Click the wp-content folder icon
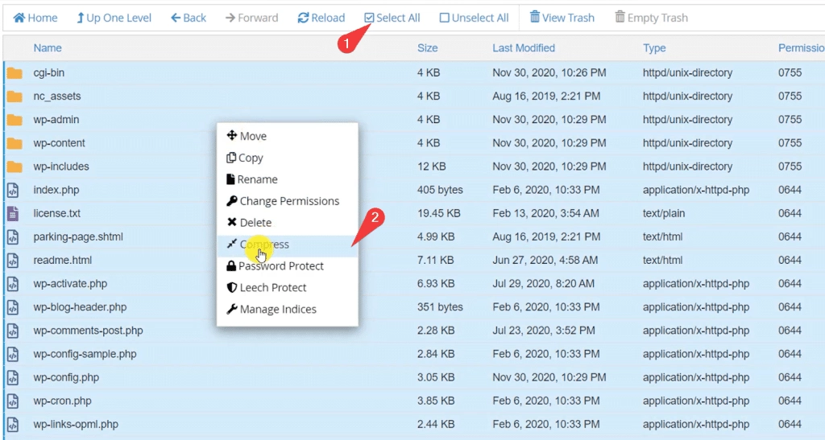Screen dimensions: 825x440 pos(15,143)
